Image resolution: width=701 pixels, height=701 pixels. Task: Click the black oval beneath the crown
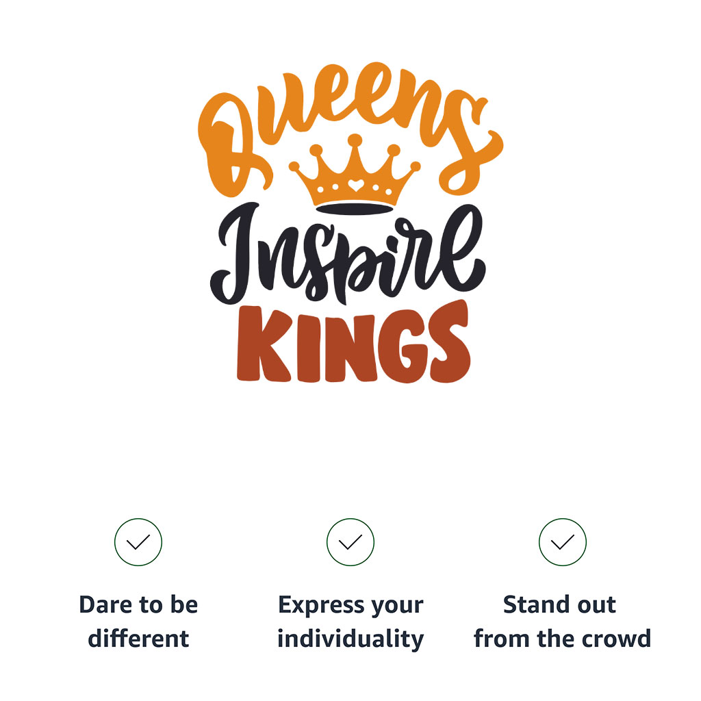pyautogui.click(x=354, y=207)
